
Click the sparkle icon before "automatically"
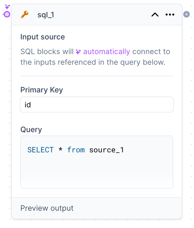78,52
